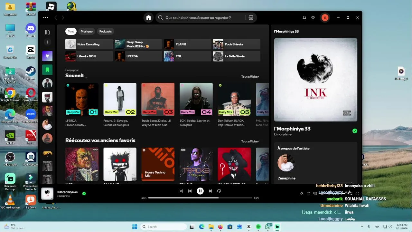Open PLAN B shortcut tile
Screen dimensions: 412x232
[x=187, y=44]
